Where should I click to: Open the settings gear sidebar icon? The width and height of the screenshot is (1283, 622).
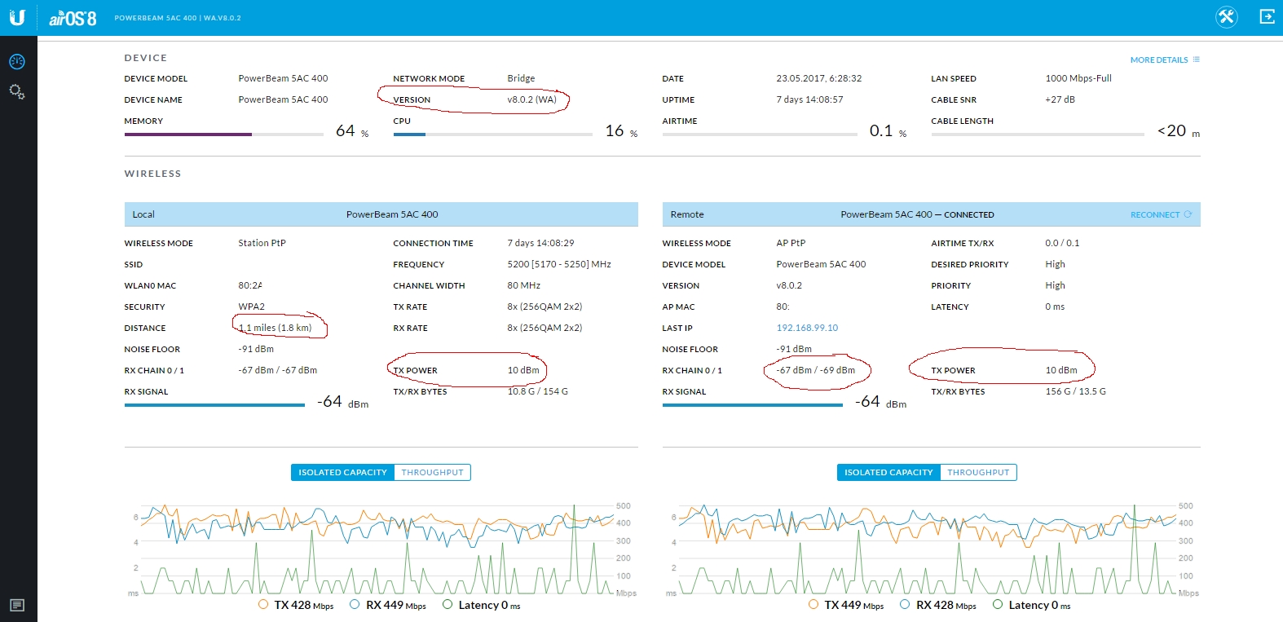pyautogui.click(x=17, y=92)
